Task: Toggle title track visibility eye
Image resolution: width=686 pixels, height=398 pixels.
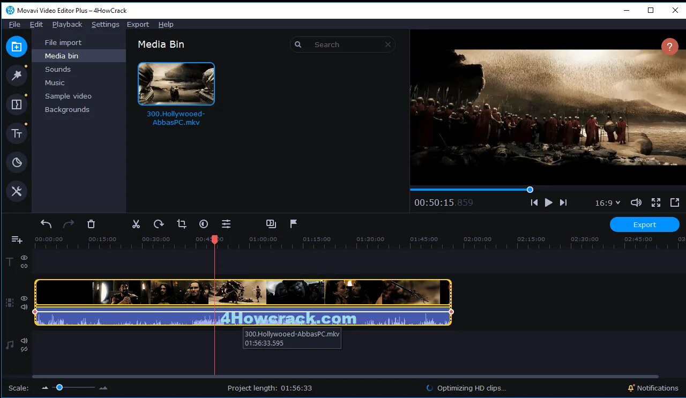Action: (24, 258)
